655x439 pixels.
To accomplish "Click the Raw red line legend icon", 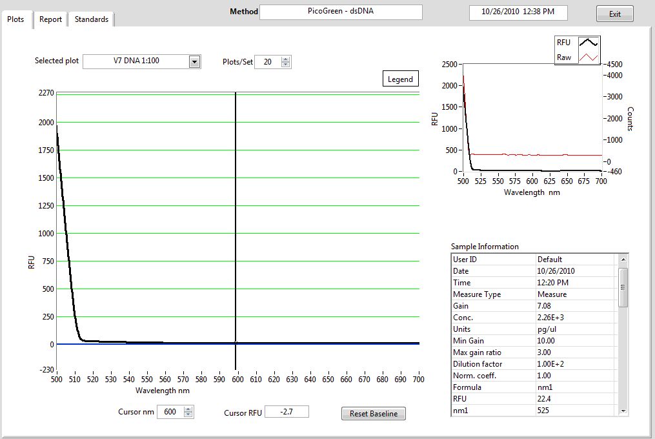I will pyautogui.click(x=588, y=57).
